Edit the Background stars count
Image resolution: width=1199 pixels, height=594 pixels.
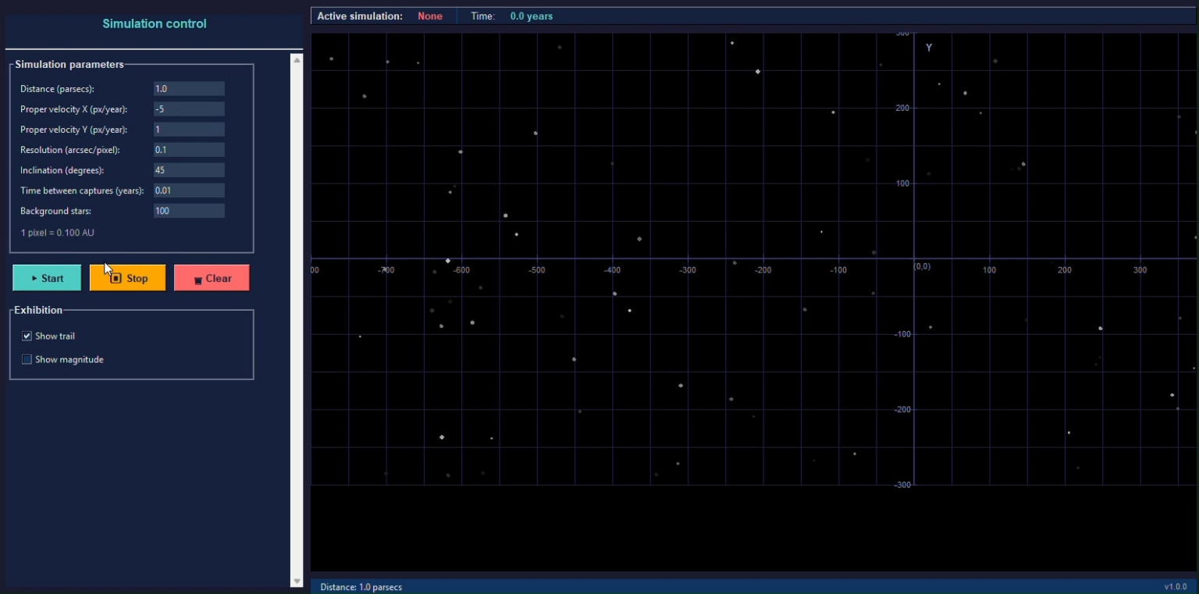[x=188, y=210]
